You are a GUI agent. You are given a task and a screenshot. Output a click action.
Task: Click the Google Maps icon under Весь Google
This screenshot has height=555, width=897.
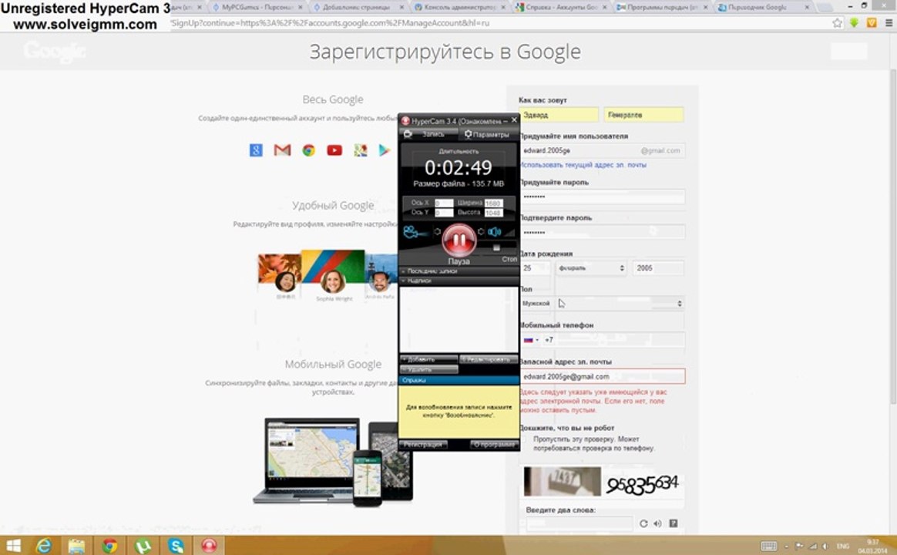361,150
